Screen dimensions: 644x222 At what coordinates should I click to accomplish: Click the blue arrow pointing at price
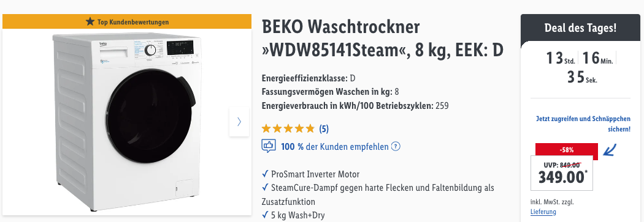[610, 150]
